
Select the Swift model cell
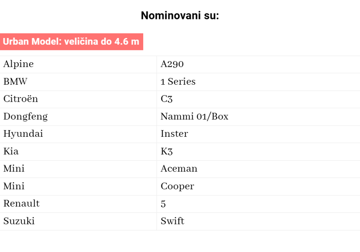258,221
